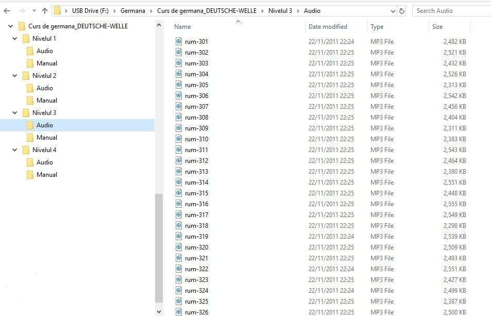Select MP3 icon of rum-313

[x=179, y=171]
